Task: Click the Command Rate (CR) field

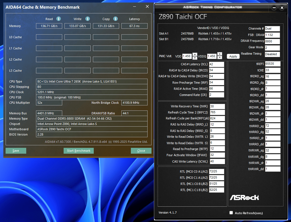Action: point(217,95)
